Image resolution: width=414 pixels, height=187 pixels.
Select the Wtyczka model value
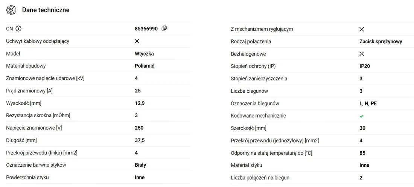click(144, 54)
